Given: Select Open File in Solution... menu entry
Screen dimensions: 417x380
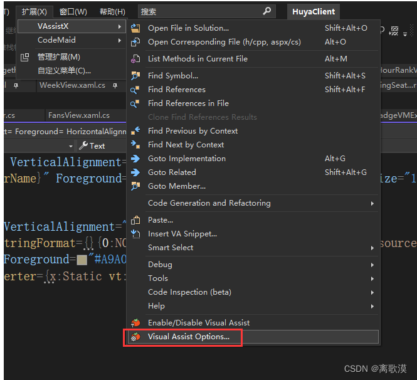Looking at the screenshot, I should (x=253, y=28).
